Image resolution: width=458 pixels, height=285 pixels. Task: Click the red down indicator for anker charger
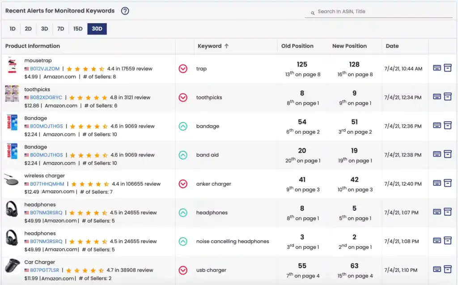[183, 183]
